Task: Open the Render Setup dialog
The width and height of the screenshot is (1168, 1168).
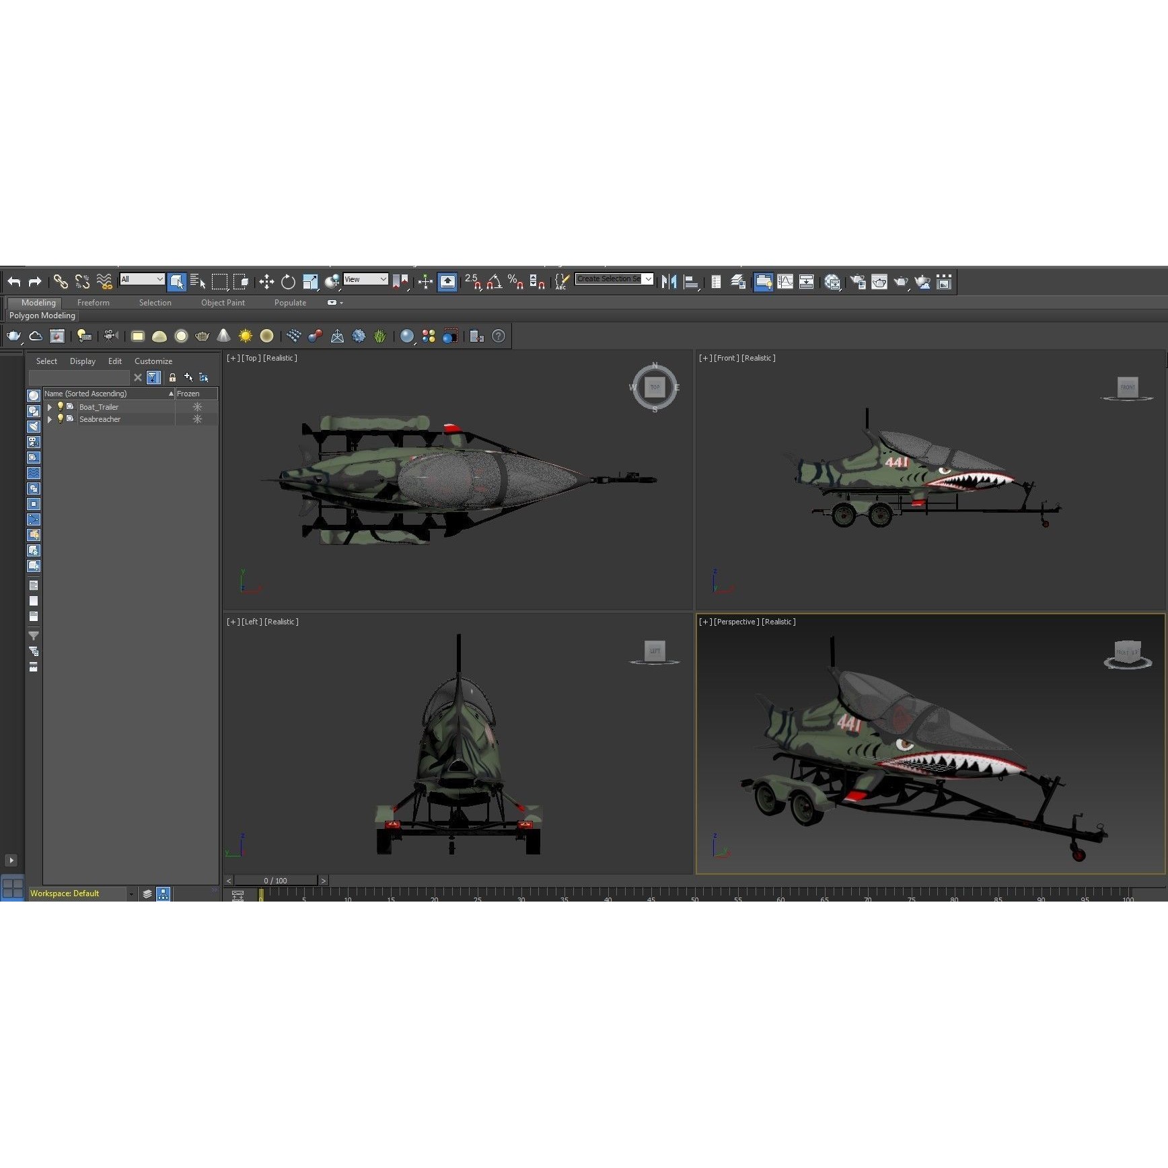Action: [857, 282]
